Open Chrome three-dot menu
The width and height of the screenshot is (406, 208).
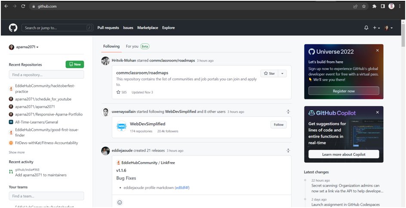tap(400, 6)
